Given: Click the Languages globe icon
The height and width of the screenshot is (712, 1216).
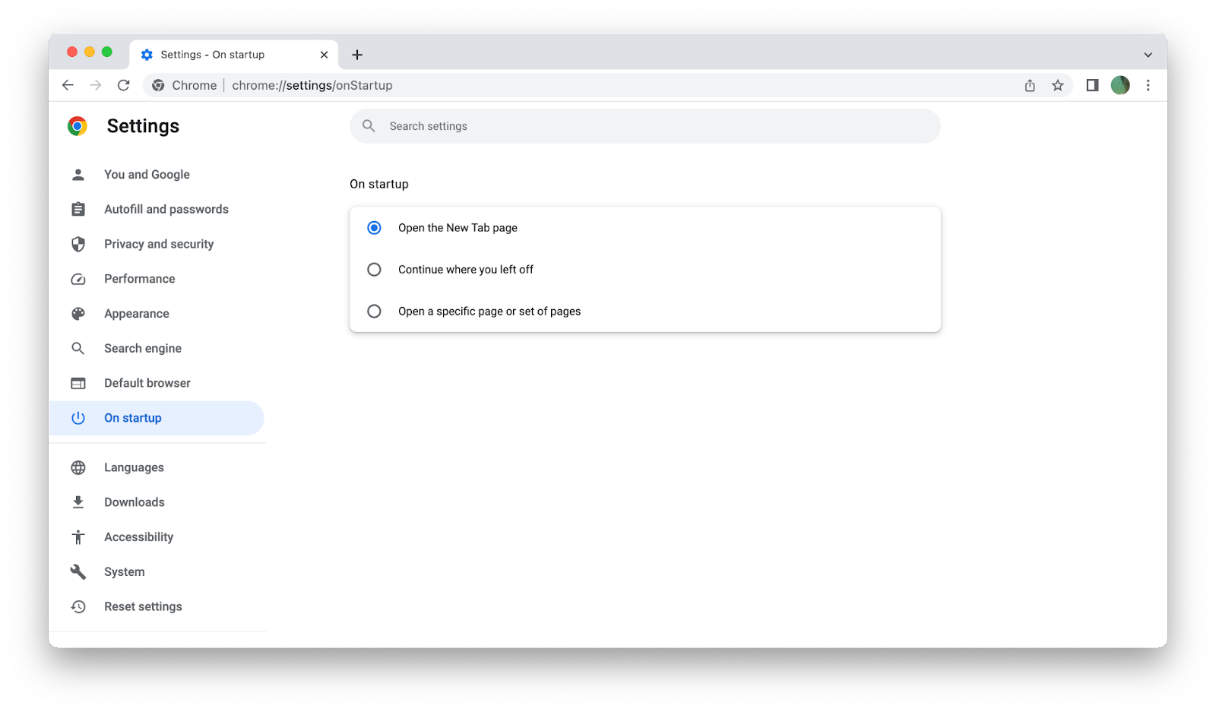Looking at the screenshot, I should tap(78, 467).
